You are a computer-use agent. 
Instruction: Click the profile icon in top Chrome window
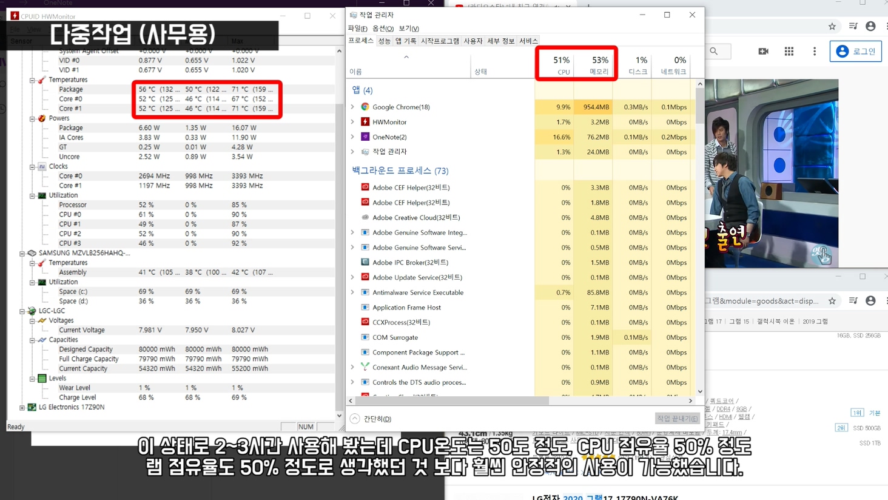pyautogui.click(x=870, y=26)
